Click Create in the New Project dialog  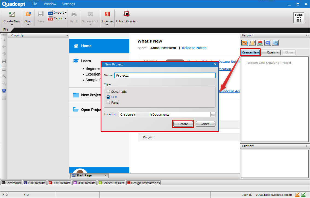(x=183, y=124)
